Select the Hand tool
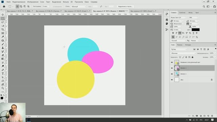The image size is (217, 122). pos(3,84)
